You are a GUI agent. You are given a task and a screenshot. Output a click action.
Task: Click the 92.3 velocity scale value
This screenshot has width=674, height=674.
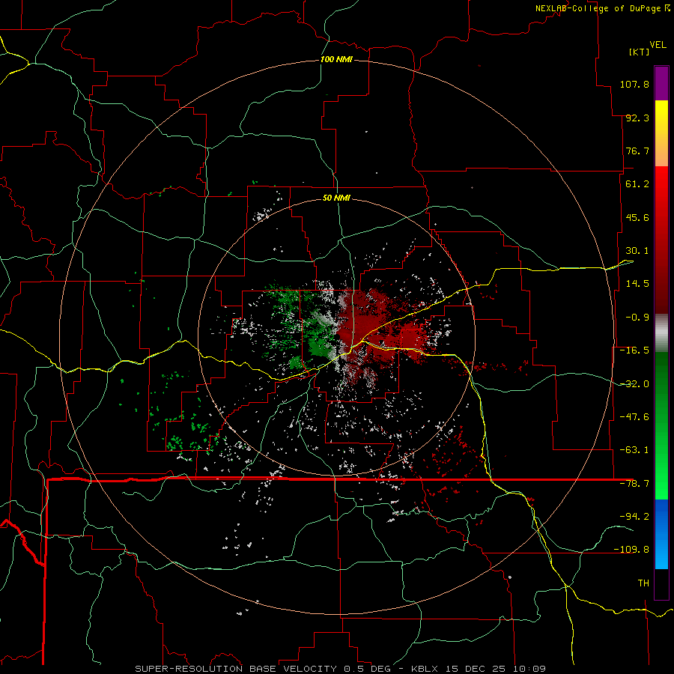tap(637, 118)
